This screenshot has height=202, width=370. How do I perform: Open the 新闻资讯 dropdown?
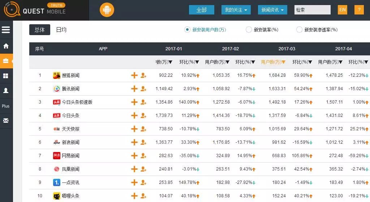pyautogui.click(x=272, y=10)
